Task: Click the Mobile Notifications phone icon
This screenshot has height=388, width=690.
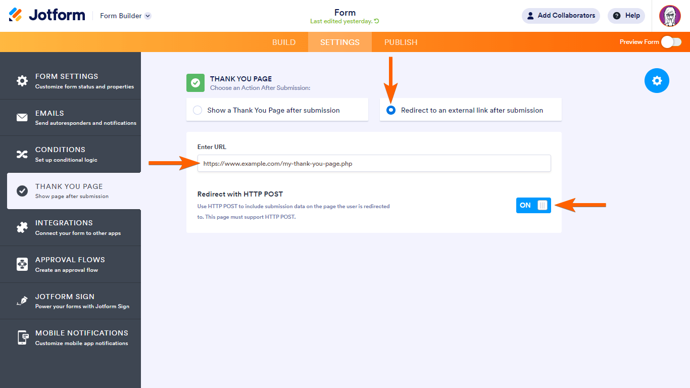Action: 22,337
